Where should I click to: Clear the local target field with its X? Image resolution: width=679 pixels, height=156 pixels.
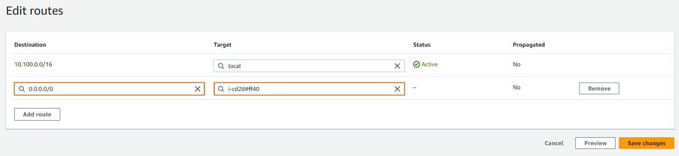(x=397, y=66)
